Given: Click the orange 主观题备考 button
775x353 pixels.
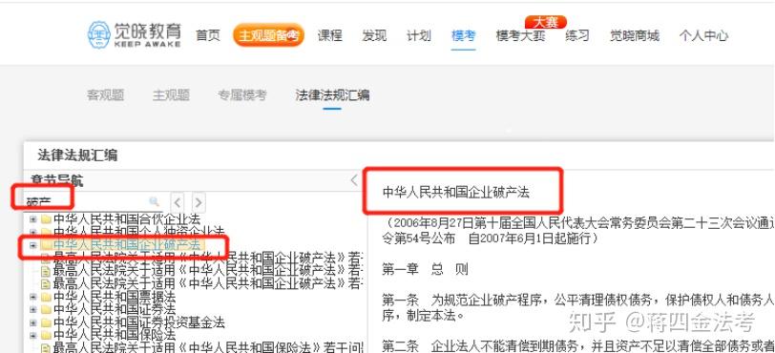Looking at the screenshot, I should pyautogui.click(x=268, y=35).
